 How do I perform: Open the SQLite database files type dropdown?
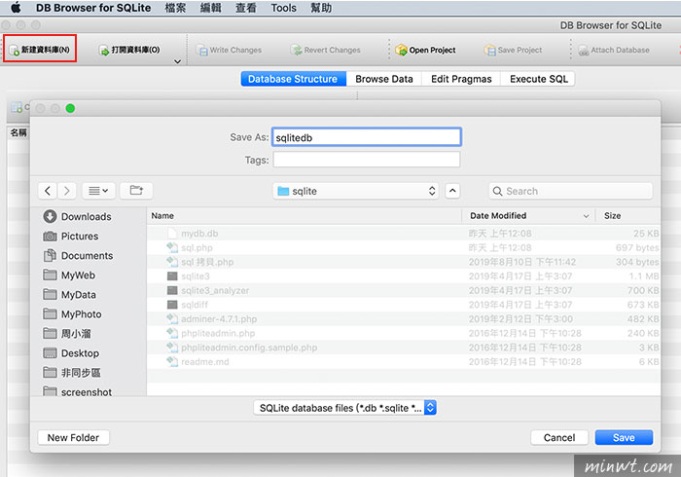344,408
